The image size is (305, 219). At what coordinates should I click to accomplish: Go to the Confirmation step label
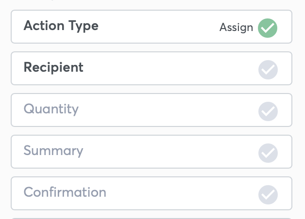[x=65, y=192]
